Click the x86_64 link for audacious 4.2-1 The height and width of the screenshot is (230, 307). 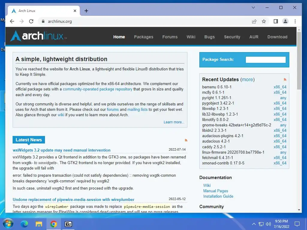280,141
